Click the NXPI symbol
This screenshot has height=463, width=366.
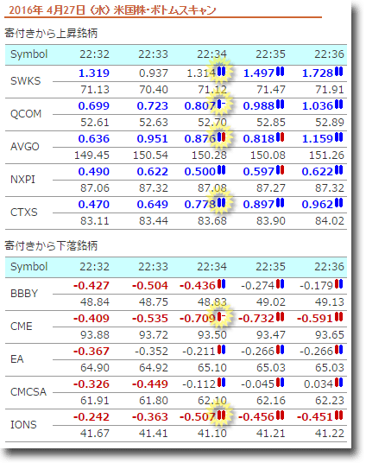pos(22,179)
